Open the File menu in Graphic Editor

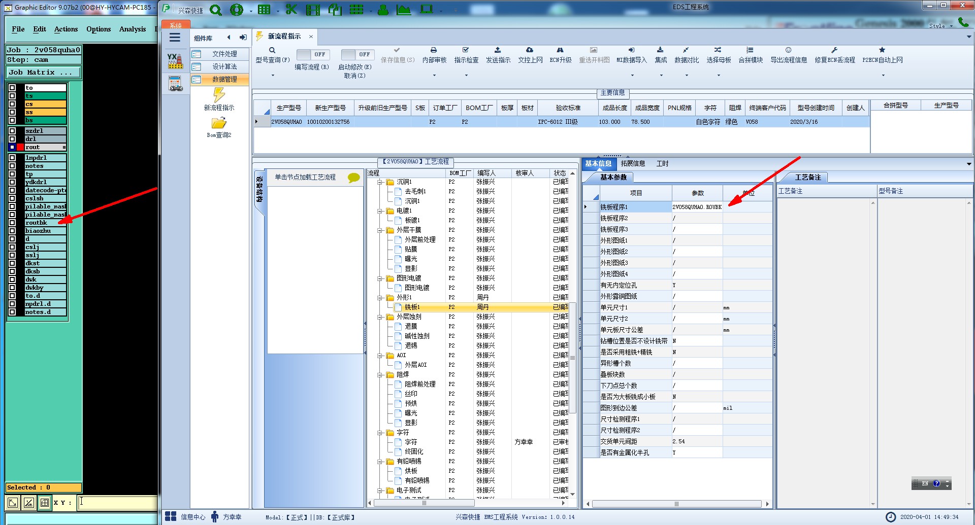pos(18,29)
